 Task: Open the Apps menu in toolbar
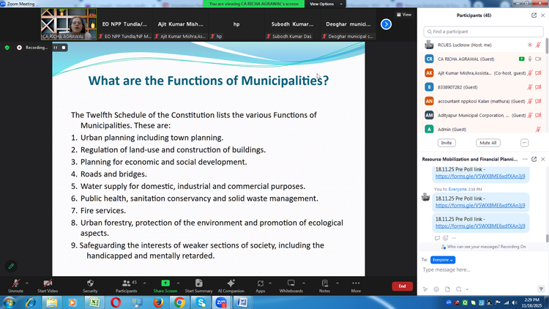260,285
